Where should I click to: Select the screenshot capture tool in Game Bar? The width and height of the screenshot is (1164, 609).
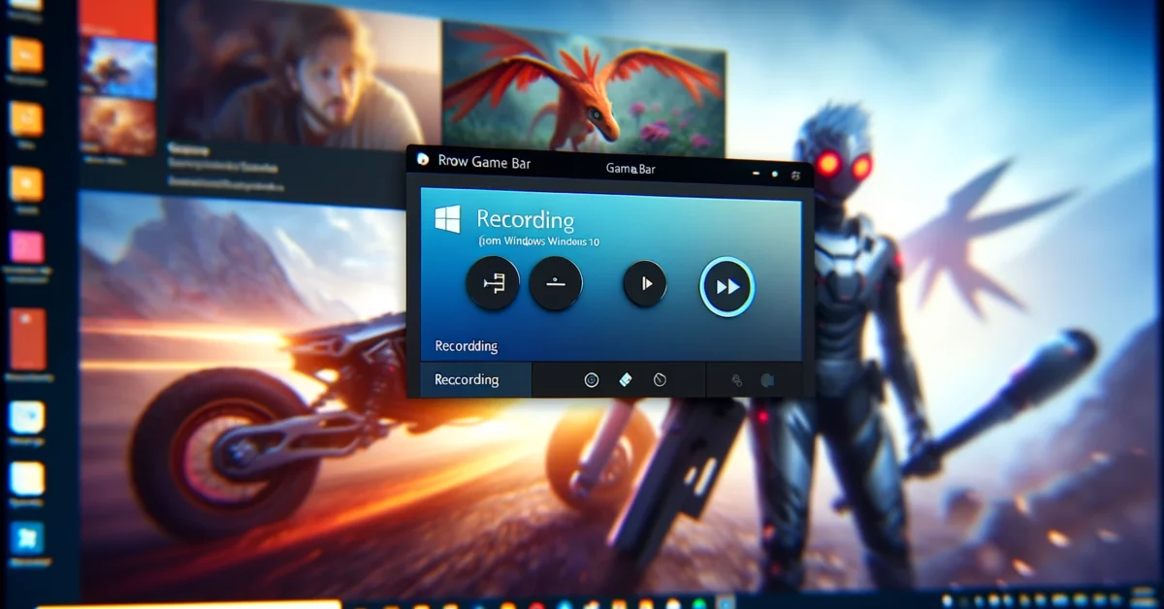492,283
